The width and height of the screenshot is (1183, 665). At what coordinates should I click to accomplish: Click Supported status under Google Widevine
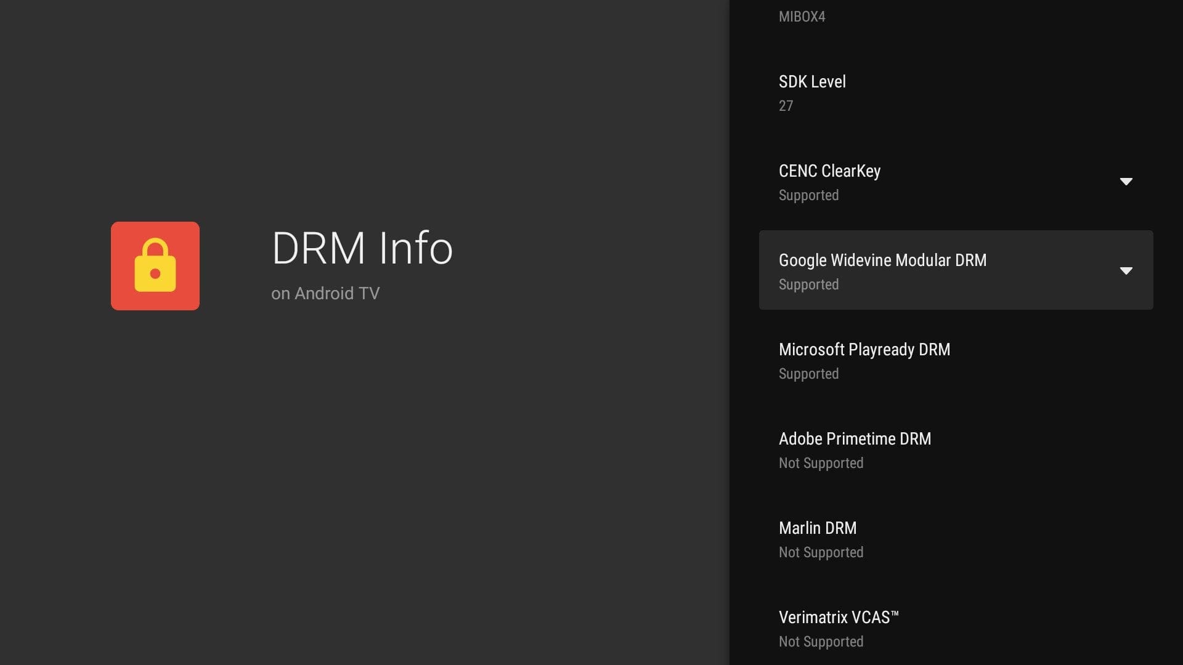pyautogui.click(x=808, y=285)
